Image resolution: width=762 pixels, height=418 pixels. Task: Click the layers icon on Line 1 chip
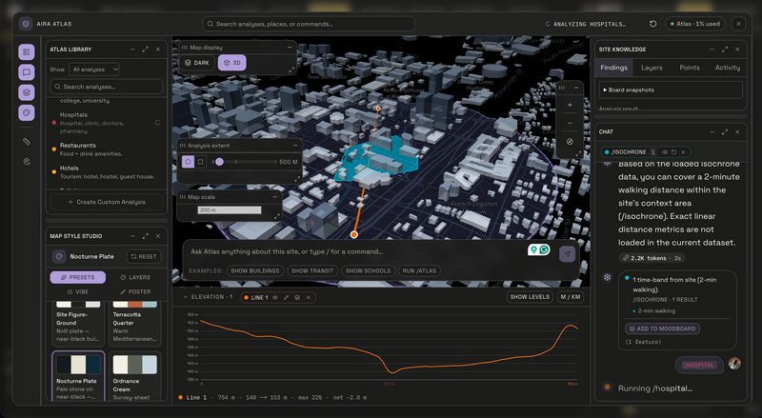coord(297,297)
